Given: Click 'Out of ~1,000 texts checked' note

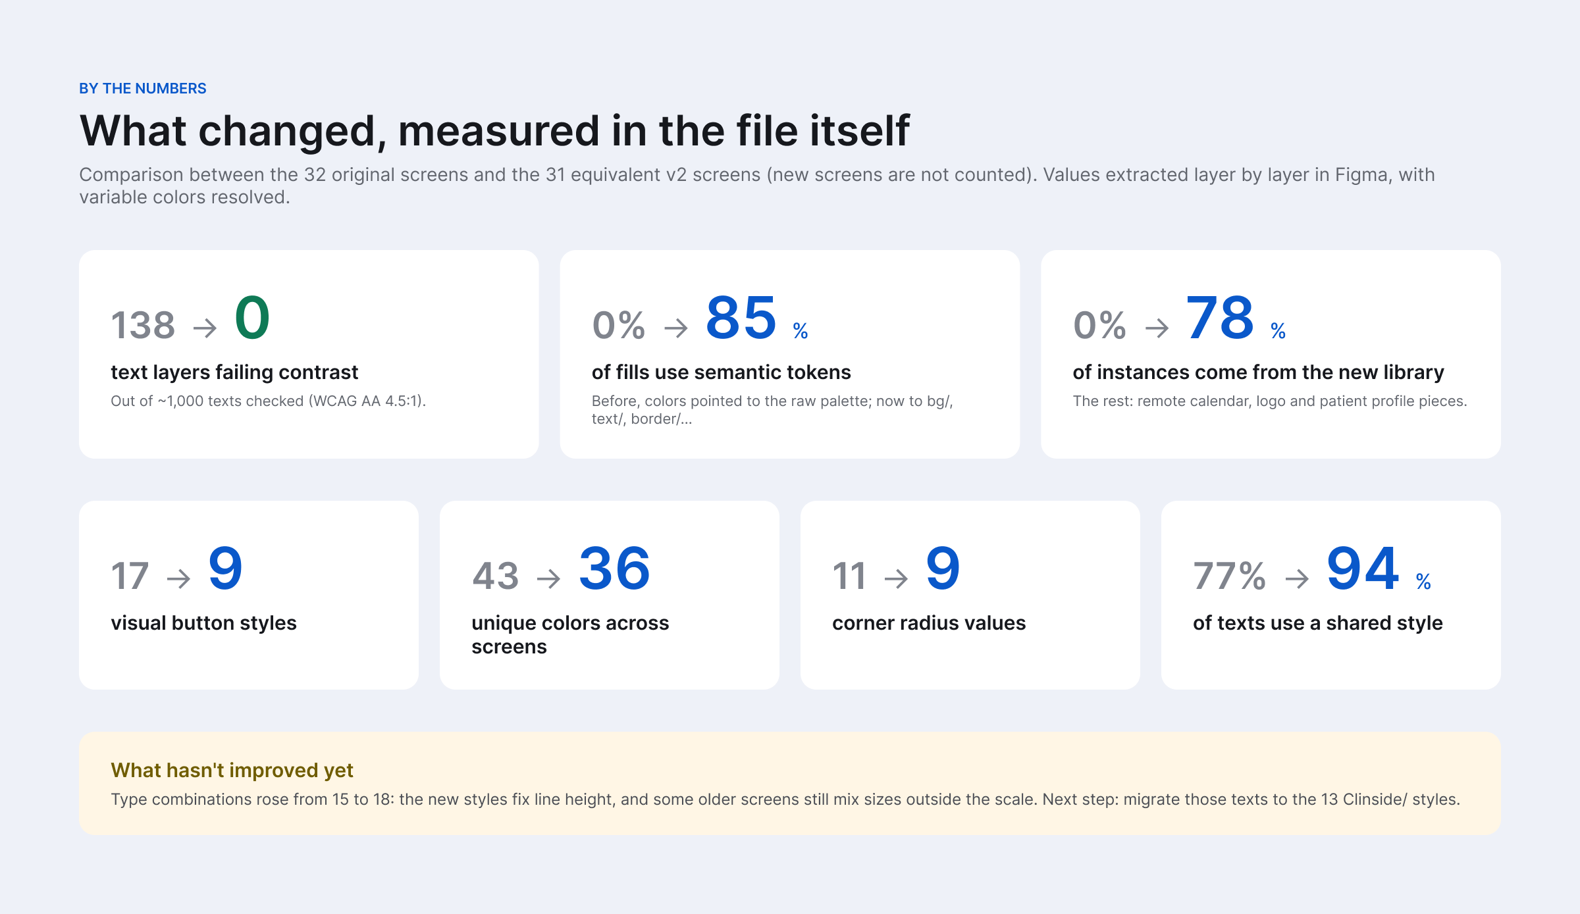Looking at the screenshot, I should [x=268, y=401].
